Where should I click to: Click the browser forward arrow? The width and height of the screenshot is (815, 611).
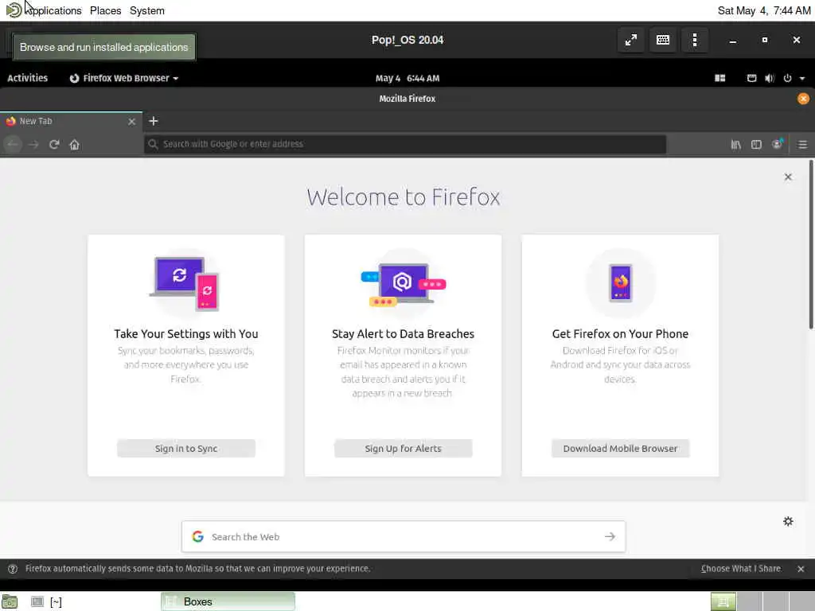(x=33, y=145)
